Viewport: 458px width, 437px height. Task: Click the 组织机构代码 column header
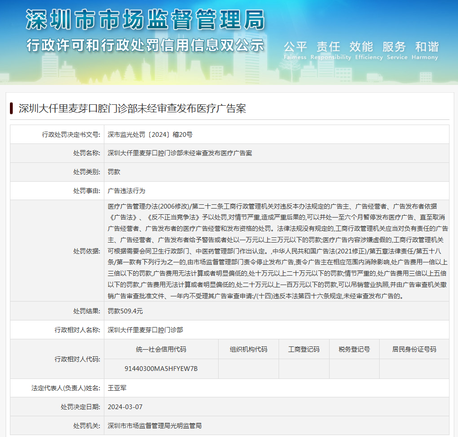tap(248, 350)
